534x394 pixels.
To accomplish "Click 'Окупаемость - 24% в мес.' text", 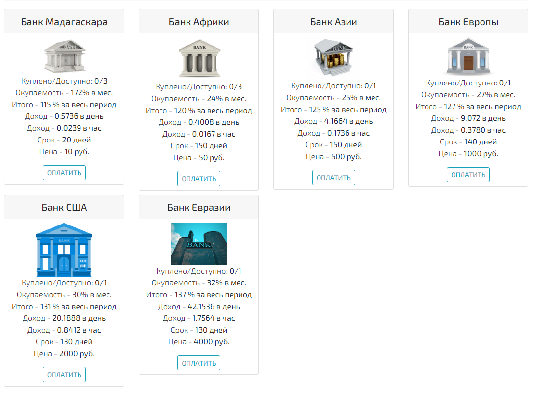I will [199, 99].
